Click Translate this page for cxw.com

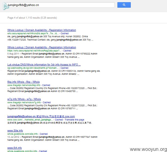click(74, 120)
